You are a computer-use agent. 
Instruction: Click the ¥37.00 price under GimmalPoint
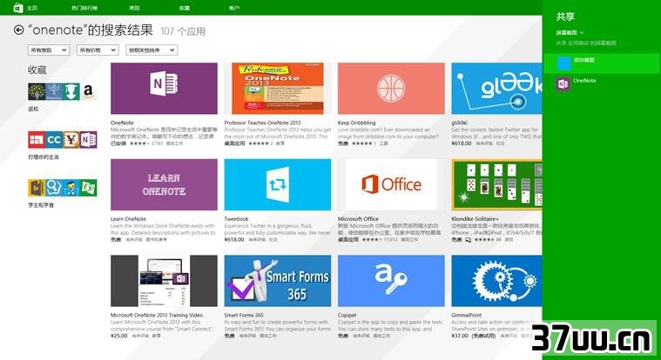click(x=460, y=336)
